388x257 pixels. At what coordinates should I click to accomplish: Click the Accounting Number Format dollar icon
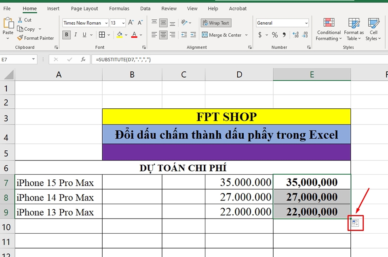[x=260, y=35]
